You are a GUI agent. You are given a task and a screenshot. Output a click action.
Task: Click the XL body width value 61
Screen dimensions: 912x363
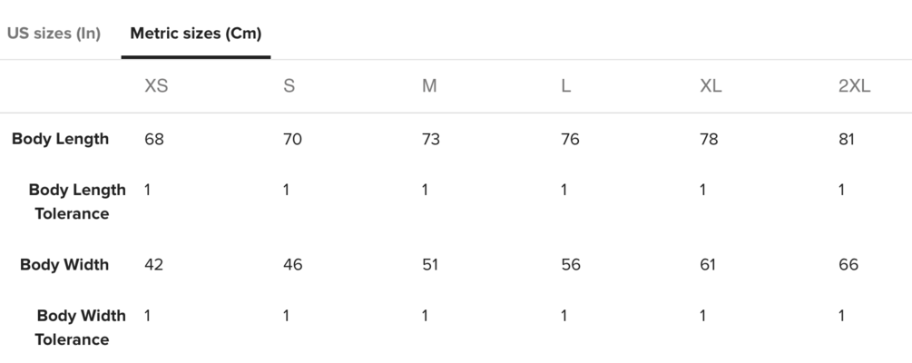tap(708, 264)
